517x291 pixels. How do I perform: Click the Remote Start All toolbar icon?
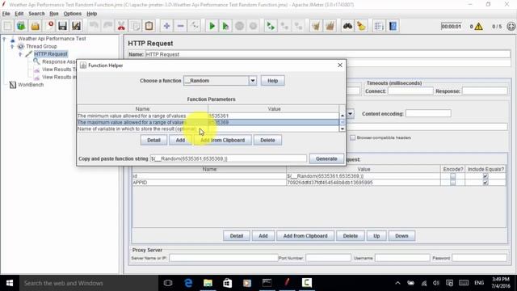point(271,26)
